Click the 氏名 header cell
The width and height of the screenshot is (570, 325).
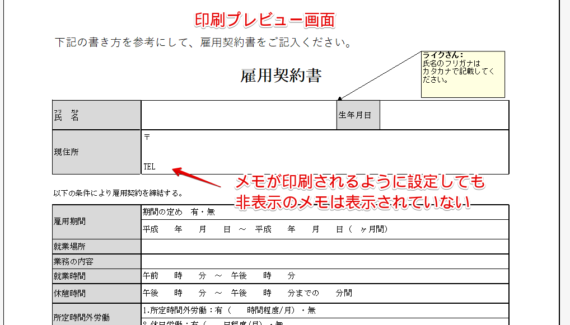pos(95,114)
